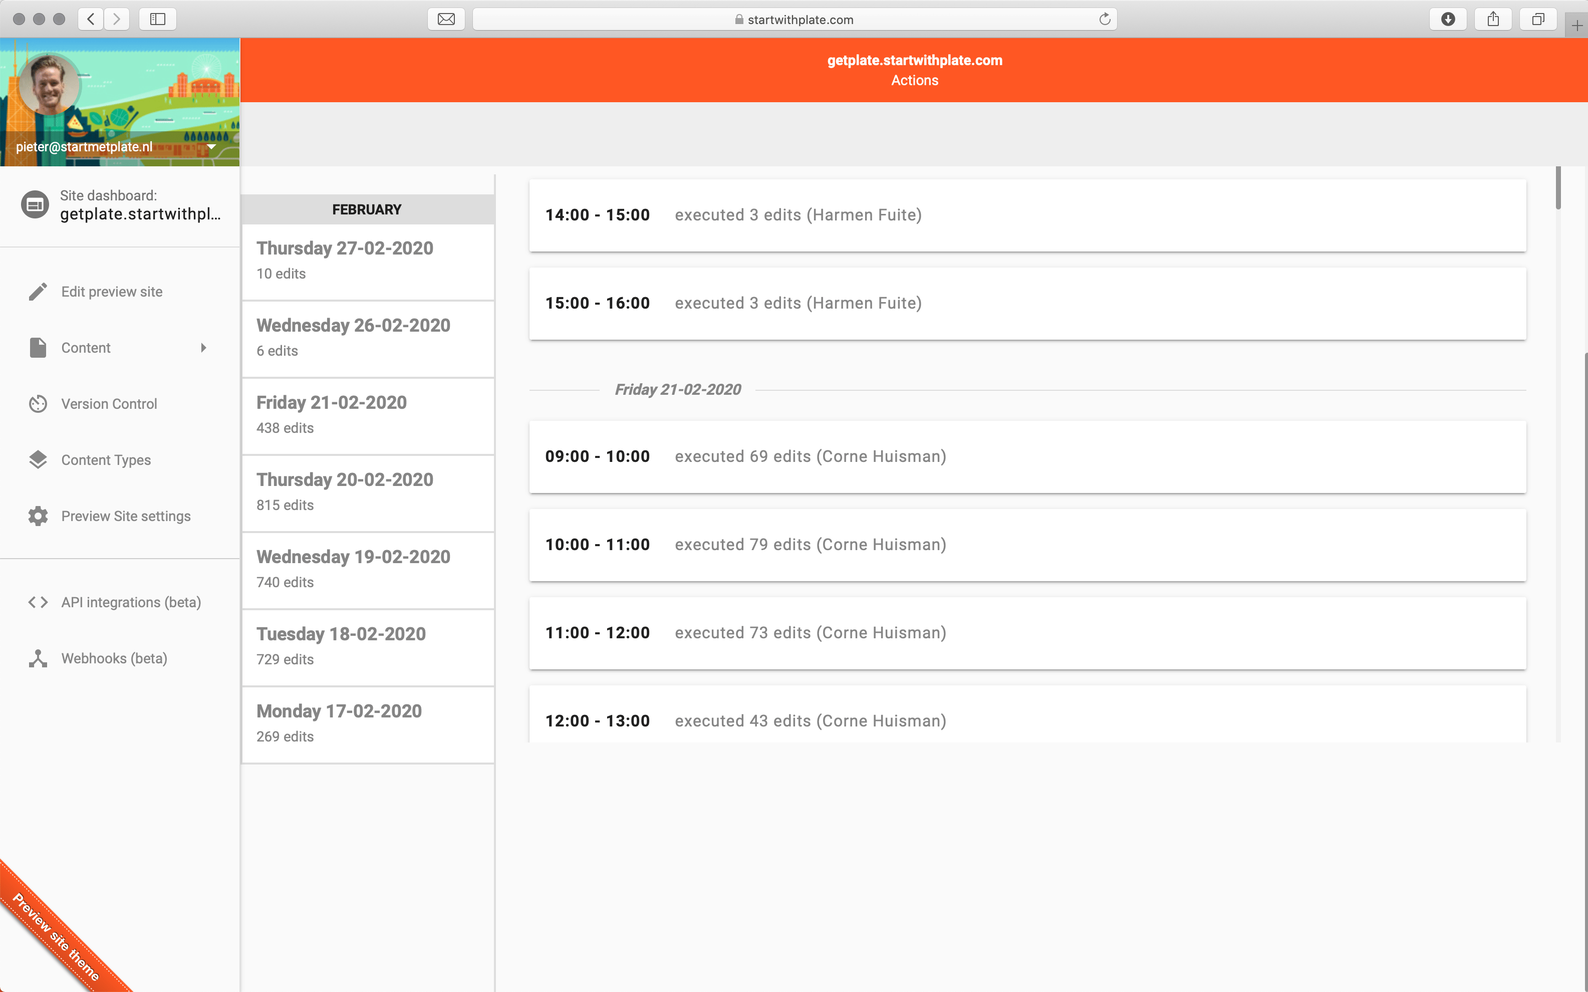Click the startwithplate.com address bar
The width and height of the screenshot is (1588, 992).
(x=793, y=19)
